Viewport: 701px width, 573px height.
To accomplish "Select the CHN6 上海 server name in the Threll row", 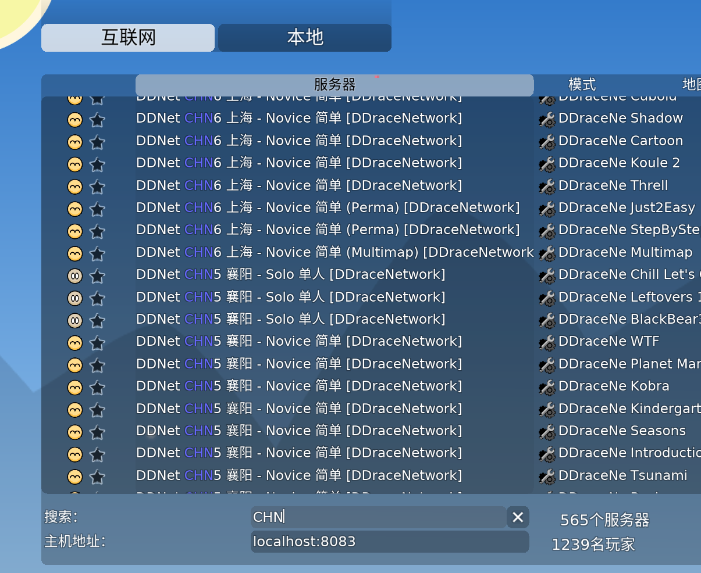I will 299,185.
